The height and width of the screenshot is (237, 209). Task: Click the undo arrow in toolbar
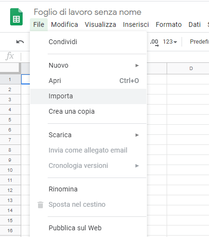pos(20,42)
